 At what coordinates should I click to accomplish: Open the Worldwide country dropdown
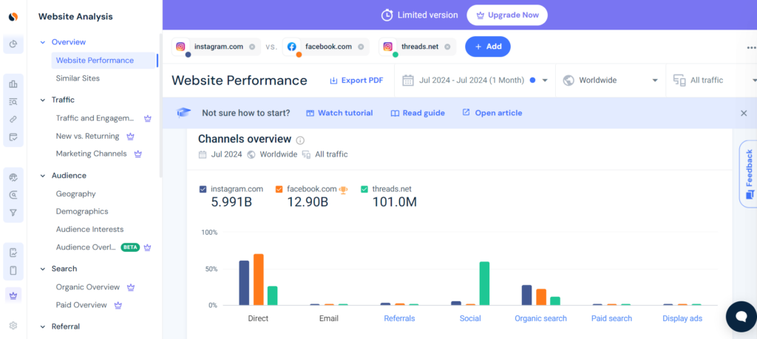(x=611, y=81)
